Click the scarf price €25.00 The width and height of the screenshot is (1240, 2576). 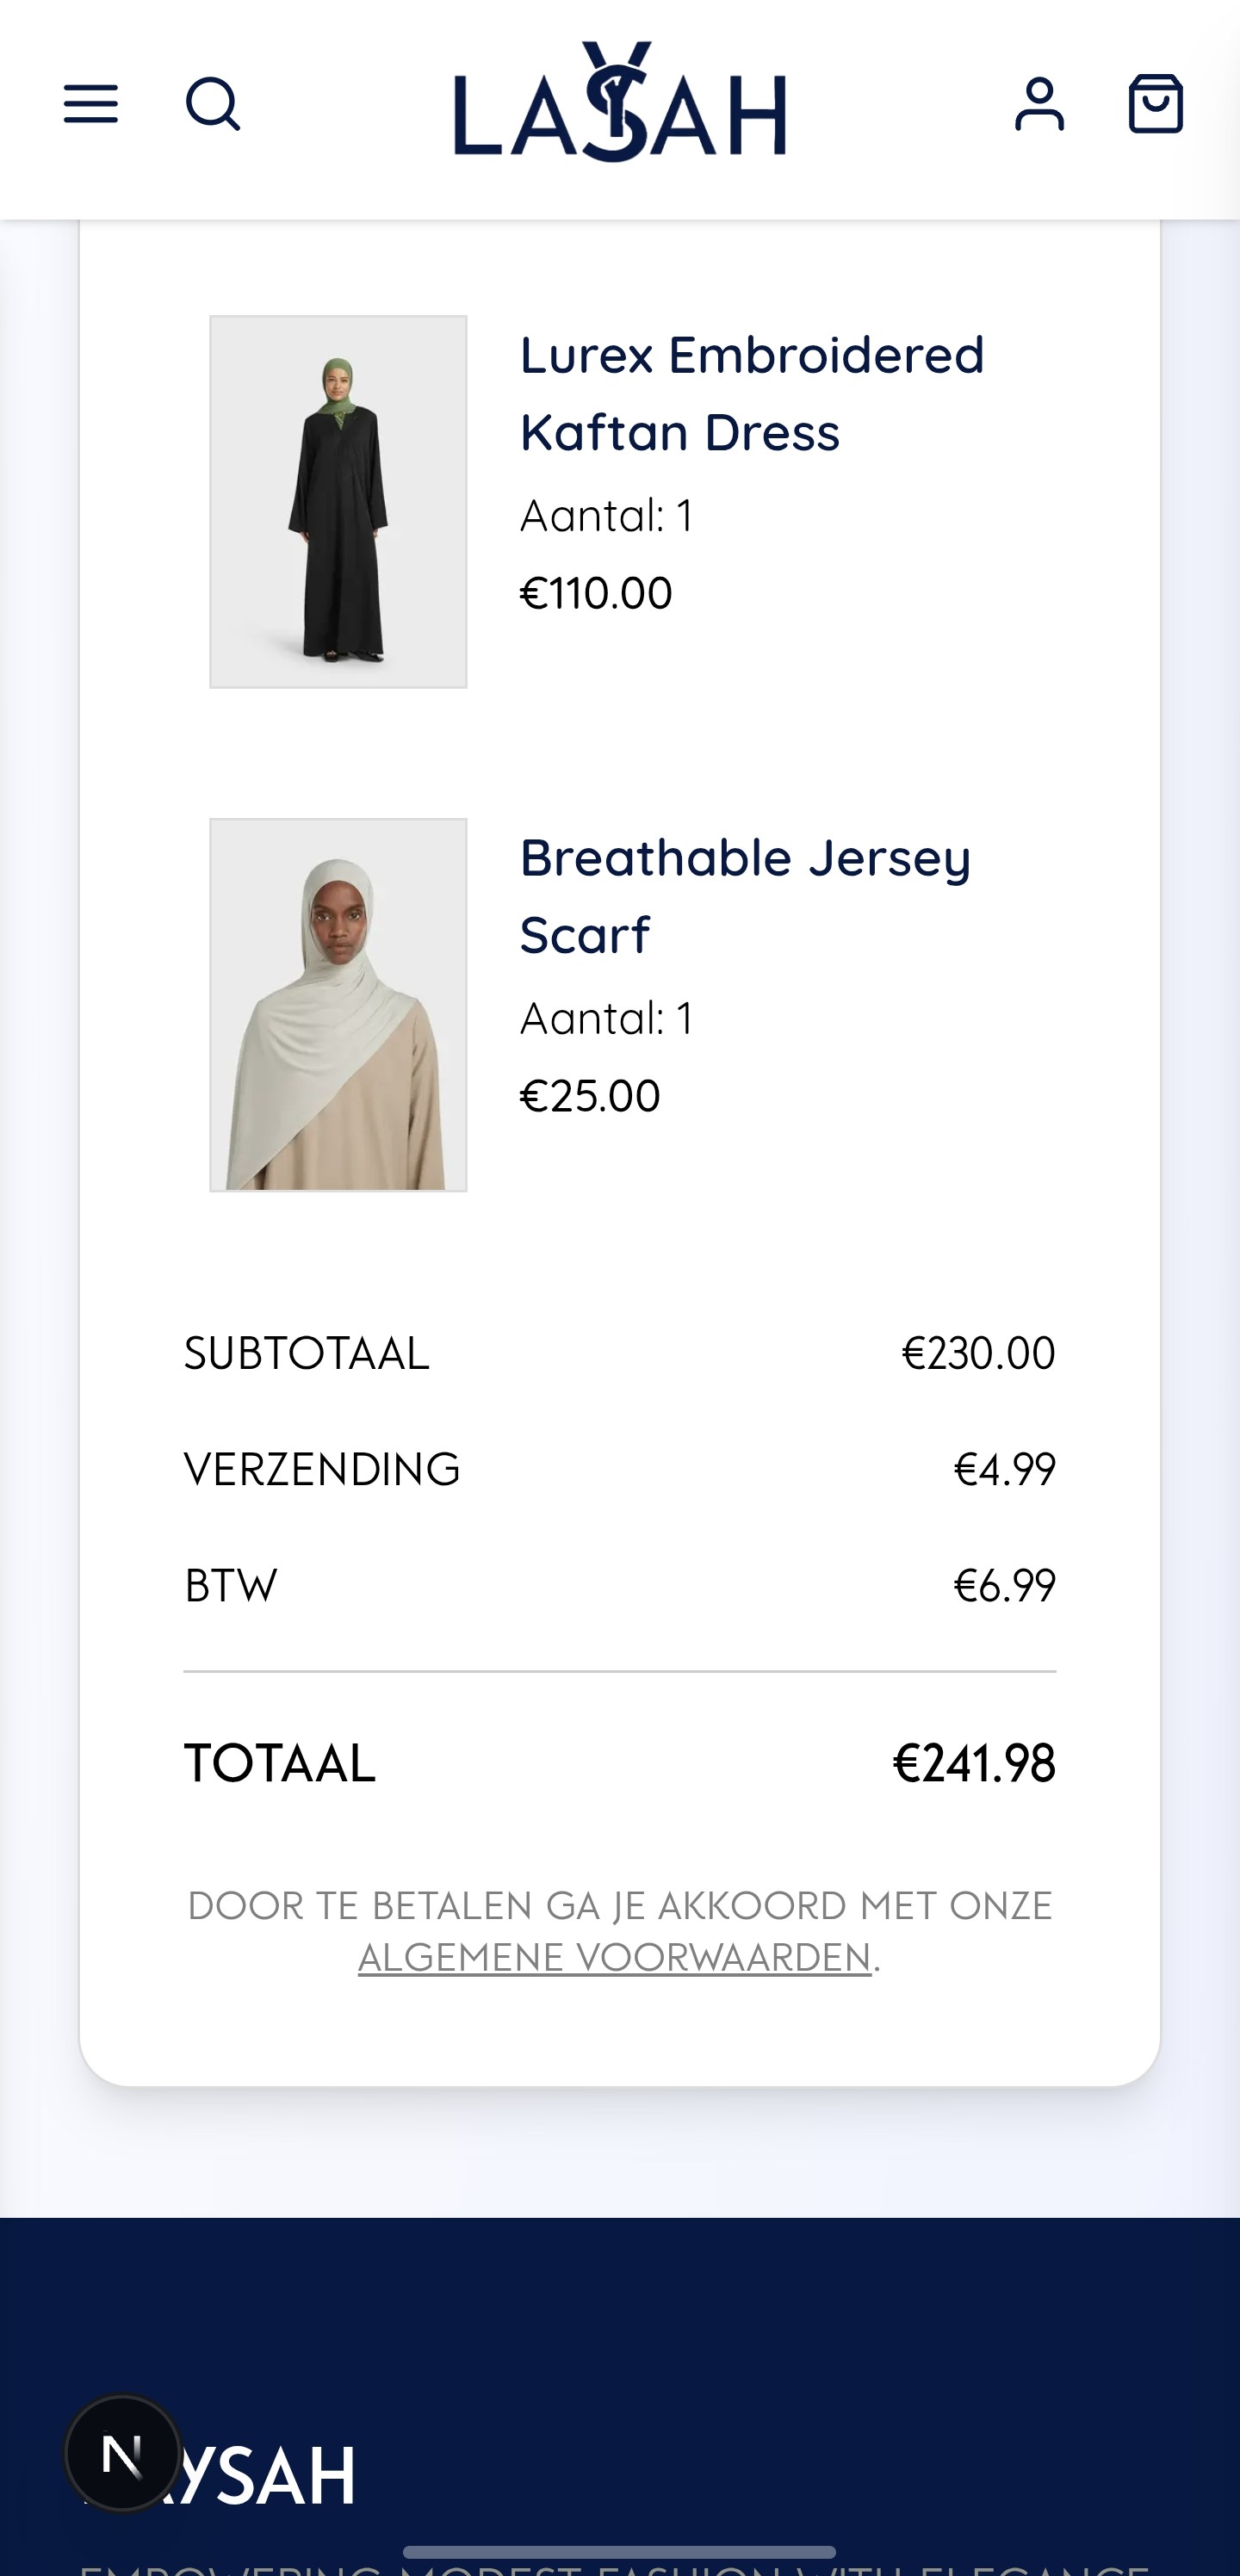pyautogui.click(x=590, y=1096)
